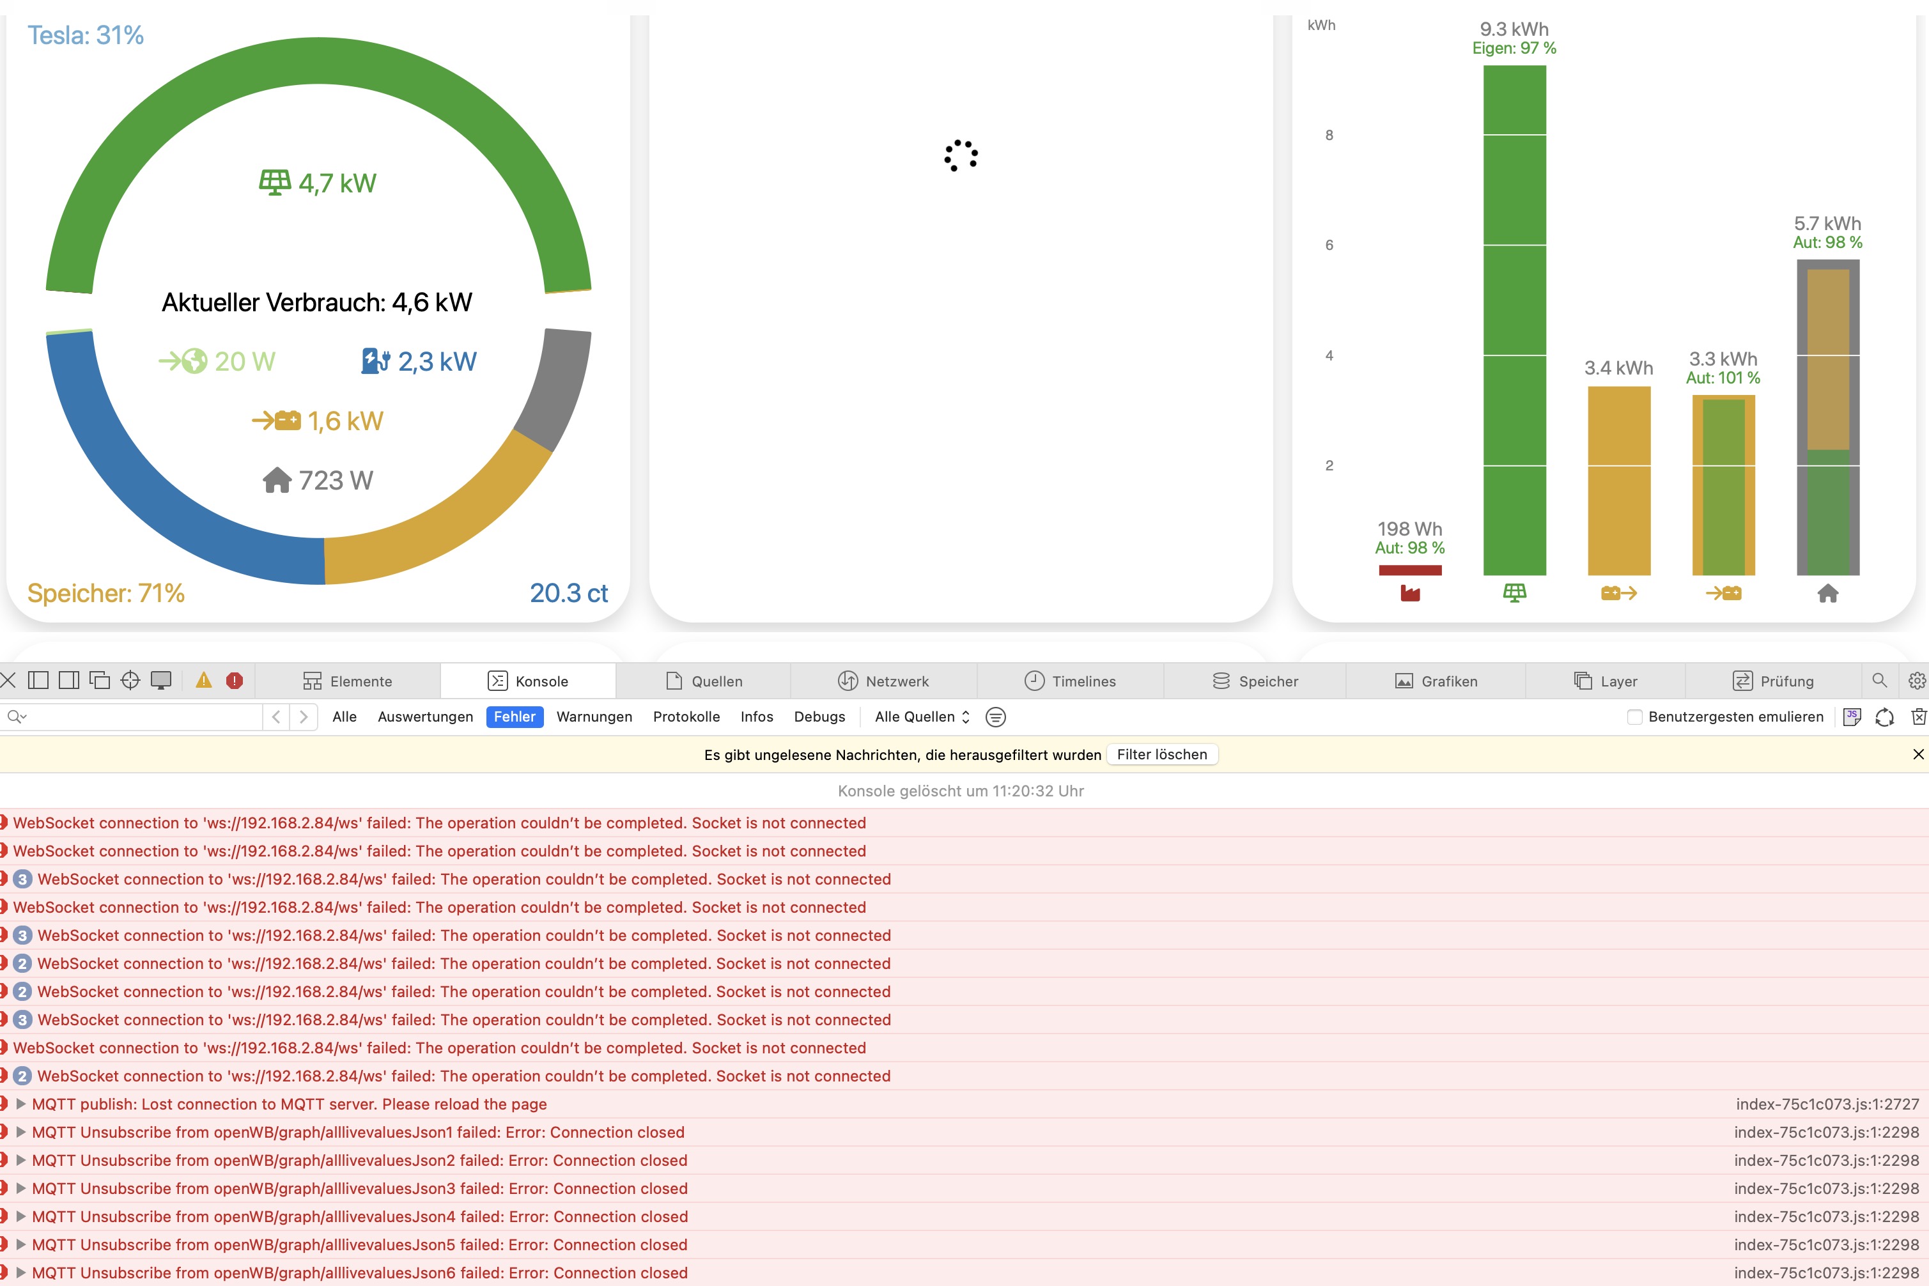Screen dimensions: 1929x1286
Task: Expand the MQTT publish lost connection entry
Action: click(21, 1104)
